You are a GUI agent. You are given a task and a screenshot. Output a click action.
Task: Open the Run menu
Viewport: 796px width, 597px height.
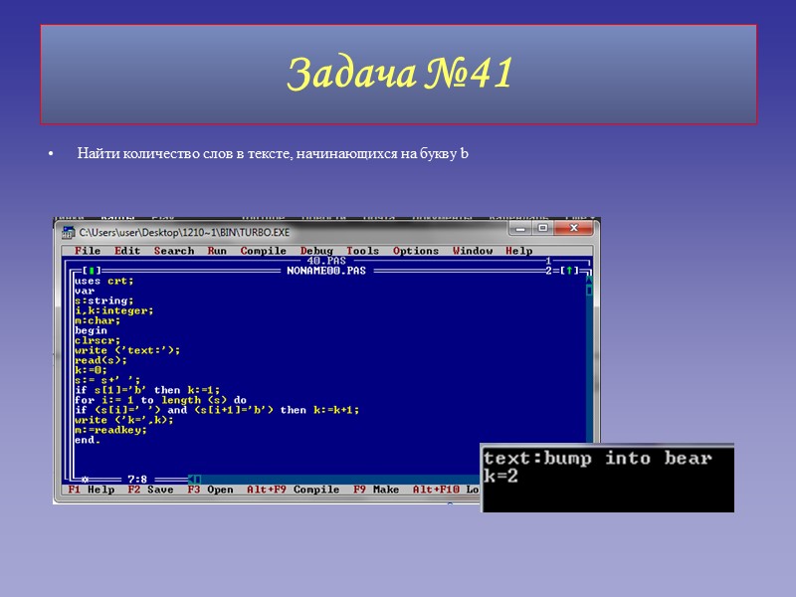(x=217, y=251)
